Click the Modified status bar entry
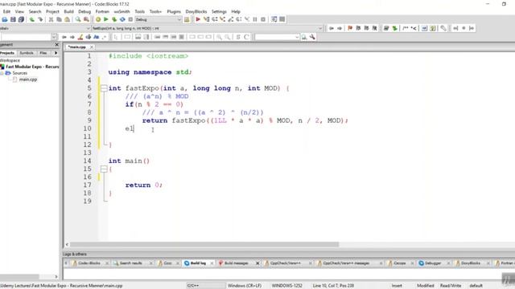This screenshot has height=289, width=515. click(x=426, y=286)
